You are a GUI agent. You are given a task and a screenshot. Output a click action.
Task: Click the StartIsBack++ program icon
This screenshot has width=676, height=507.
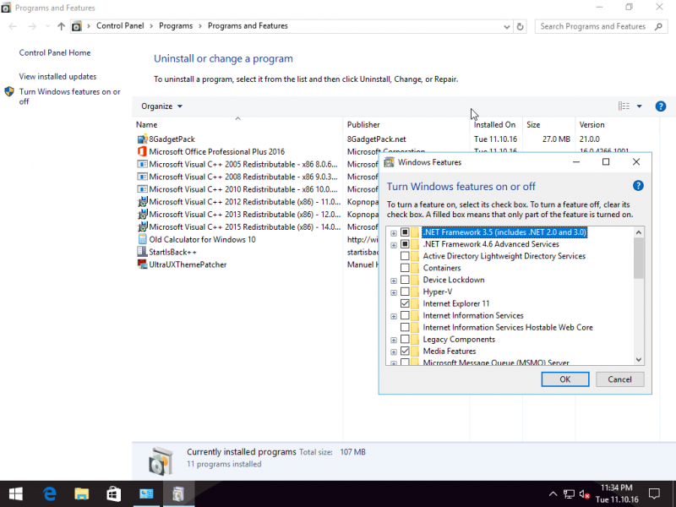point(142,252)
